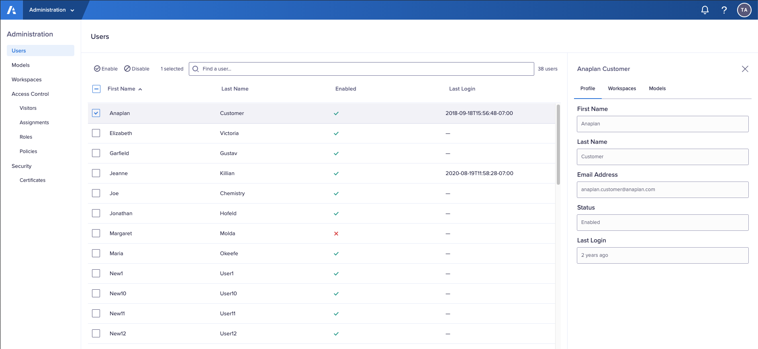The height and width of the screenshot is (349, 758).
Task: Select the Molda last name cell
Action: coord(227,233)
